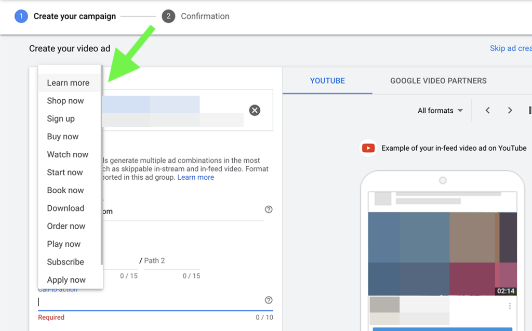Click the previous format arrow
This screenshot has width=532, height=331.
point(487,110)
